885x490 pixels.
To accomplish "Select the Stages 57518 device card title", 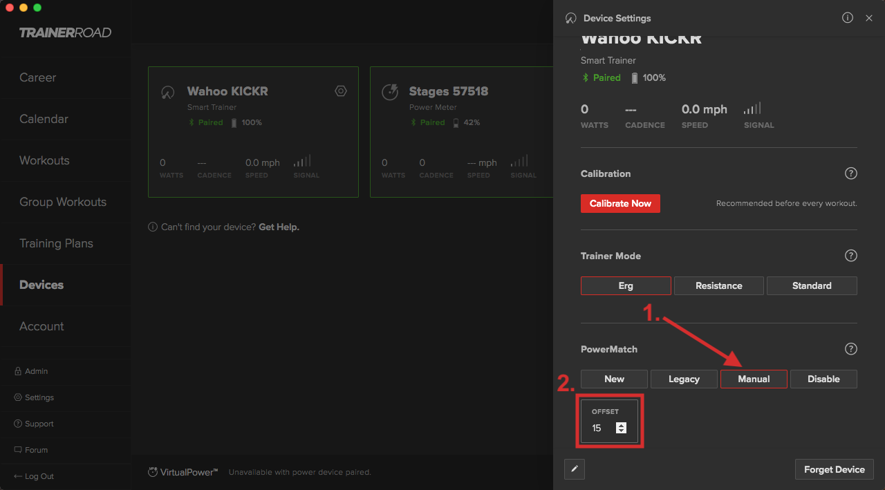I will (x=449, y=91).
